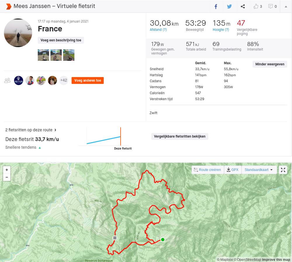Click the share icon in header
The width and height of the screenshot is (292, 262).
tap(243, 6)
